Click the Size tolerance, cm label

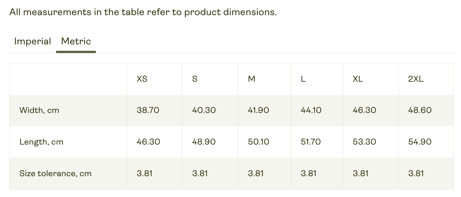55,173
